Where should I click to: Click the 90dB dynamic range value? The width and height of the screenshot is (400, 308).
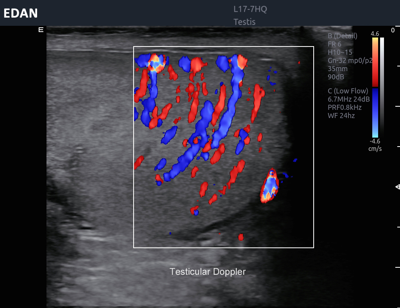336,77
